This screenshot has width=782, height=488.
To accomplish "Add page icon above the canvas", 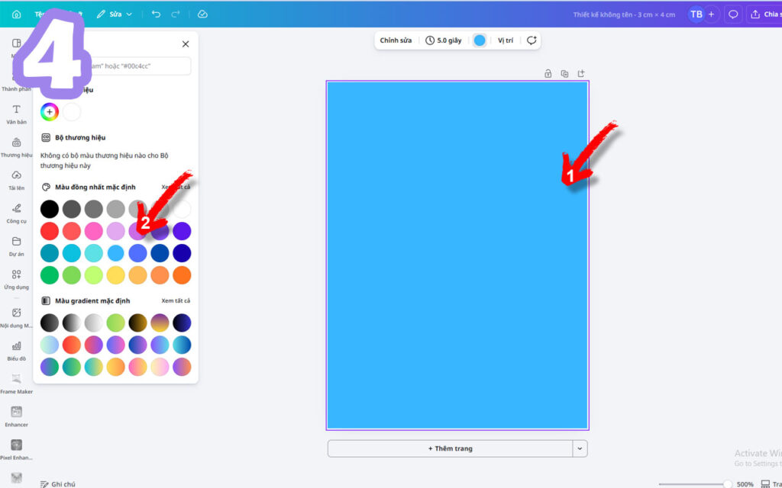I will 581,74.
